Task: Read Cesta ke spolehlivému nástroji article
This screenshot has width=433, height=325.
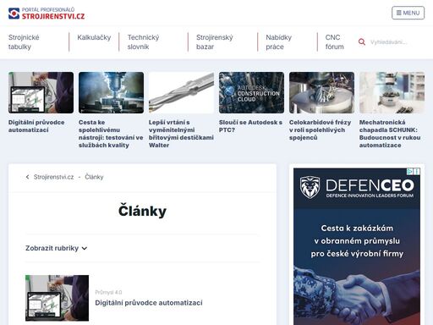Action: (111, 134)
